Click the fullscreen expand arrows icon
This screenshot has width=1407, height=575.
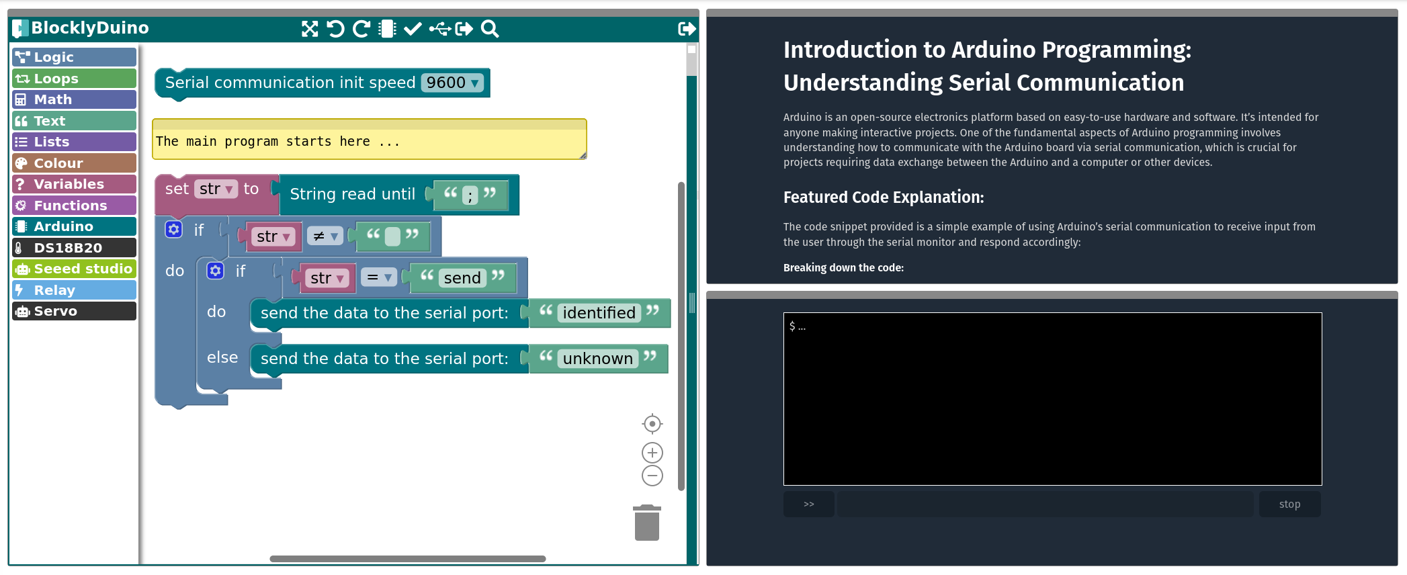(x=310, y=29)
